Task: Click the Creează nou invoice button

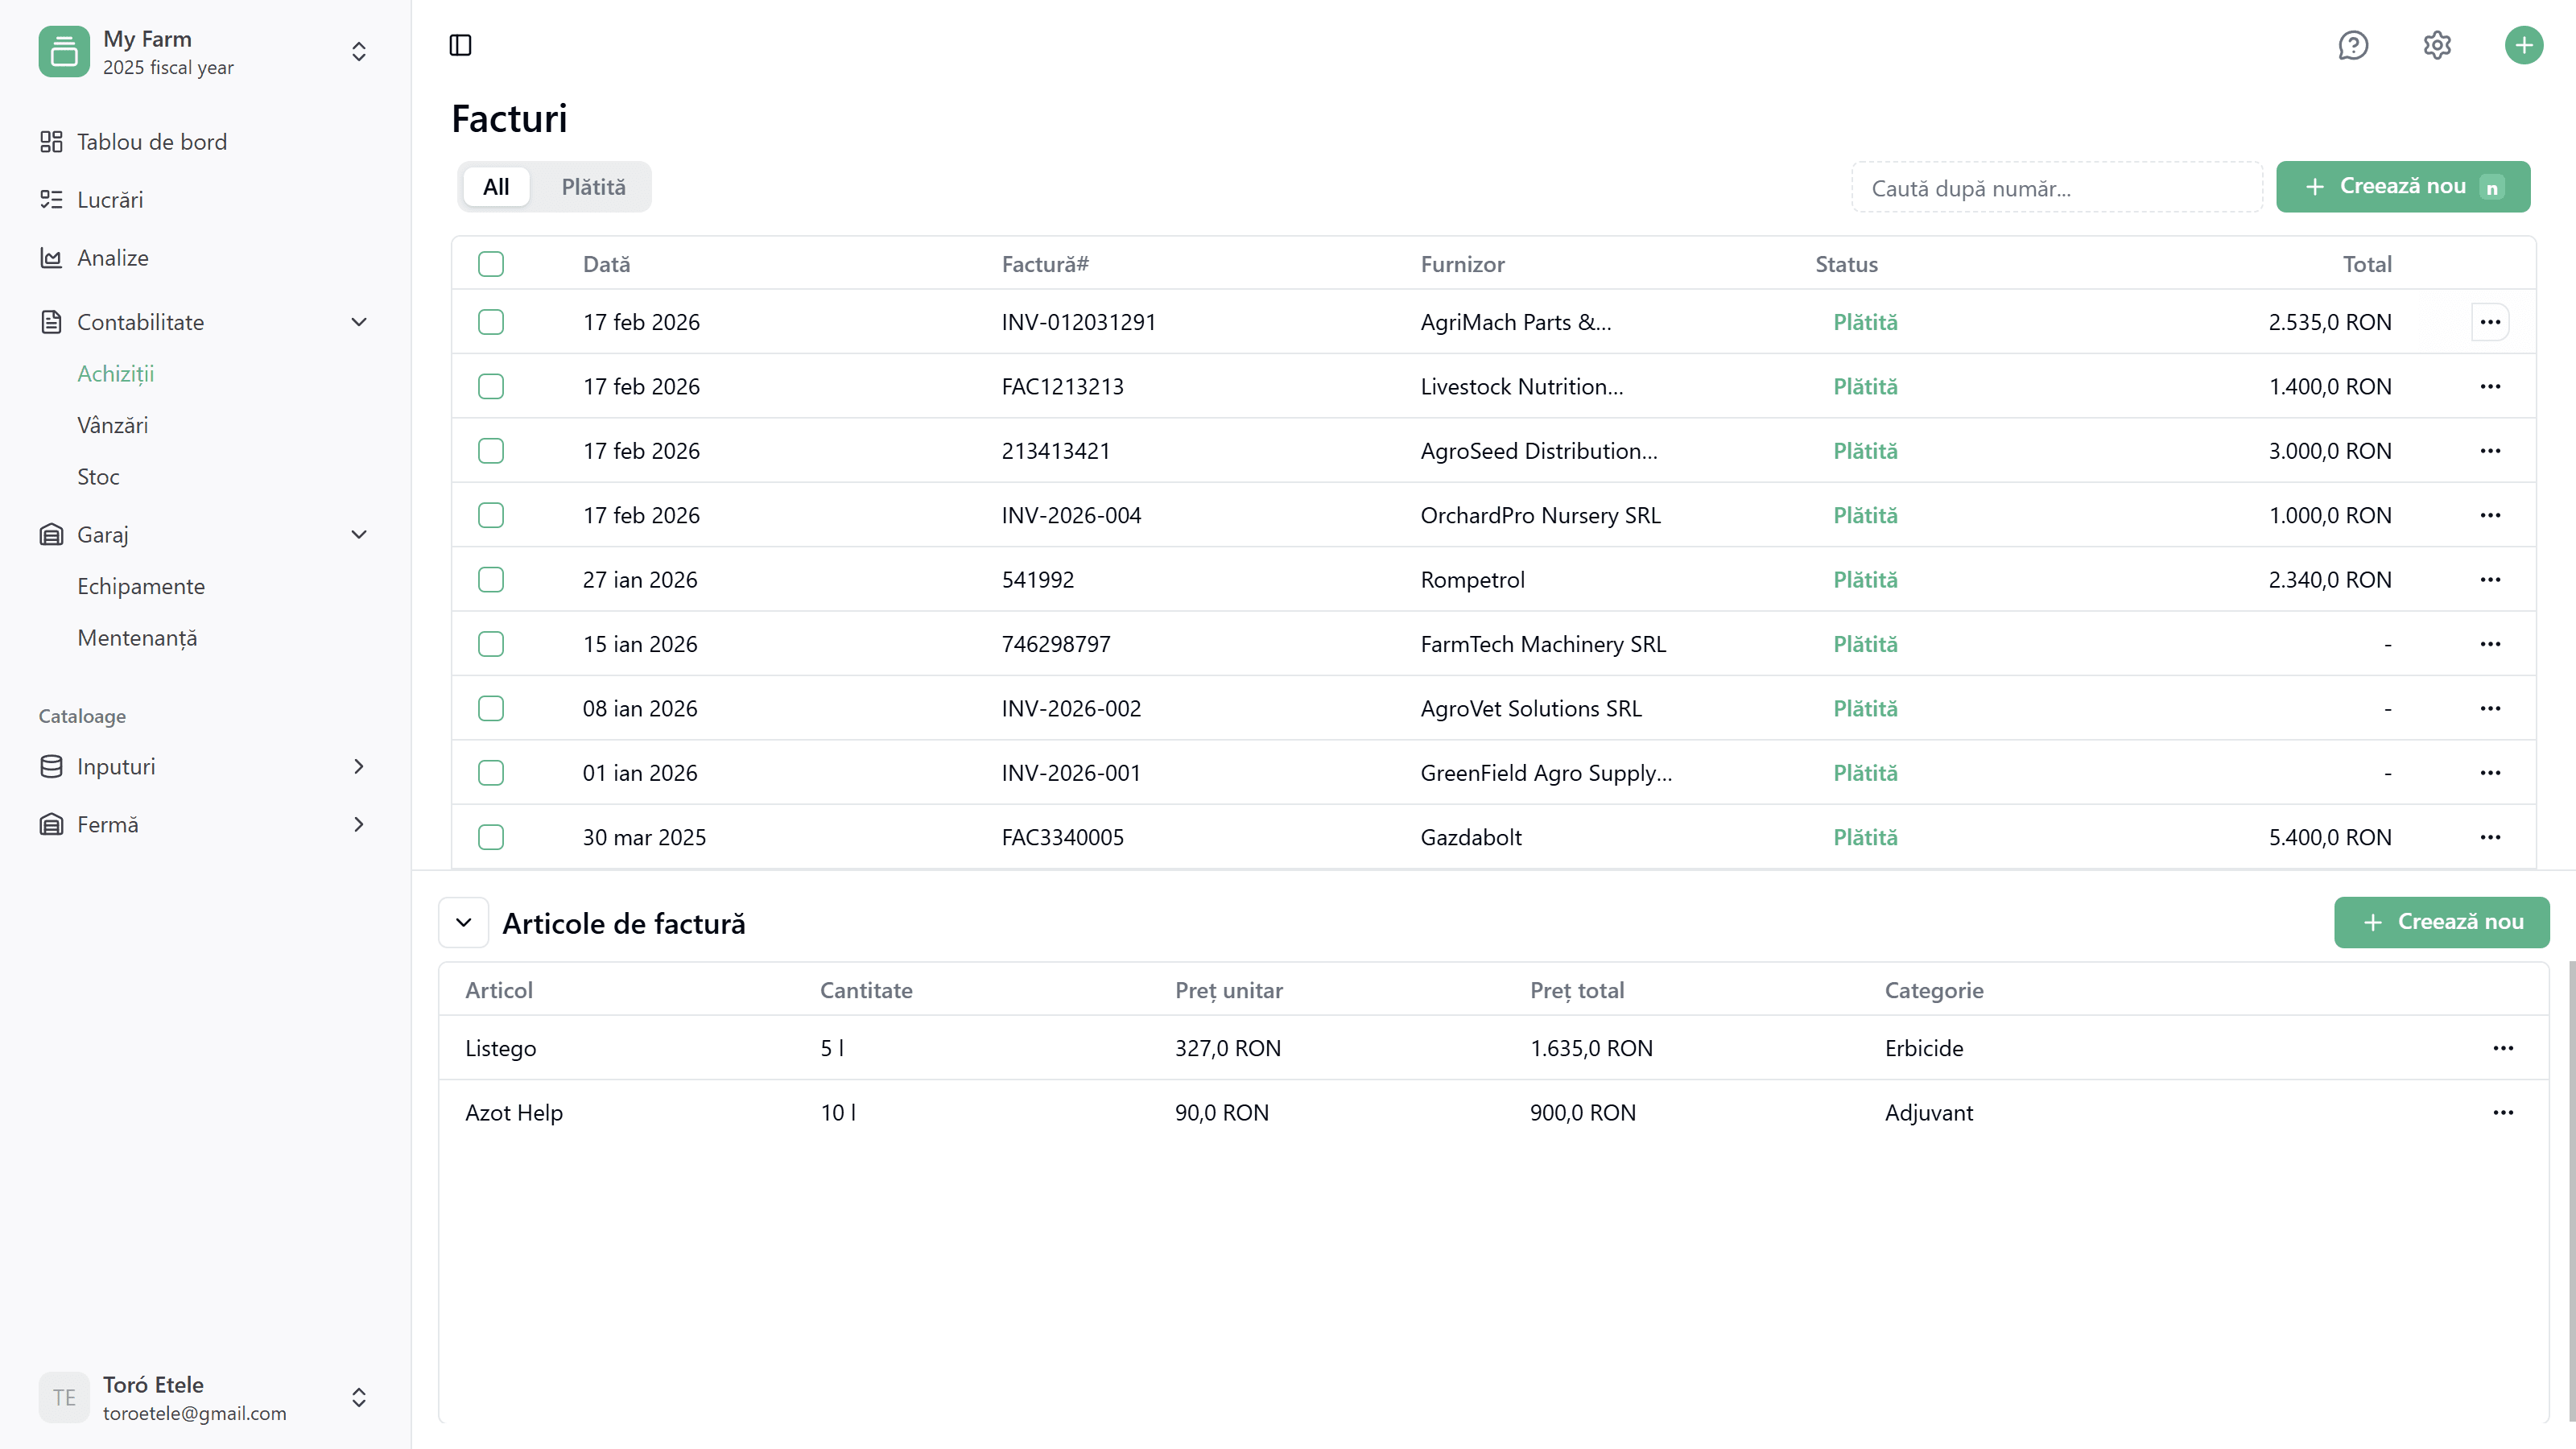Action: [x=2403, y=186]
